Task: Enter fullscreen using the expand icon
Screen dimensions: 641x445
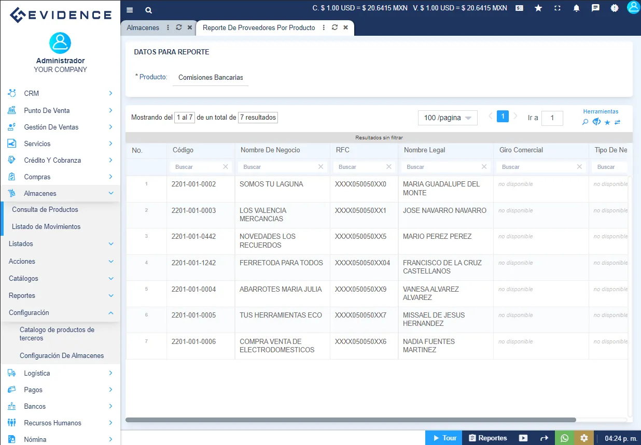Action: (558, 8)
